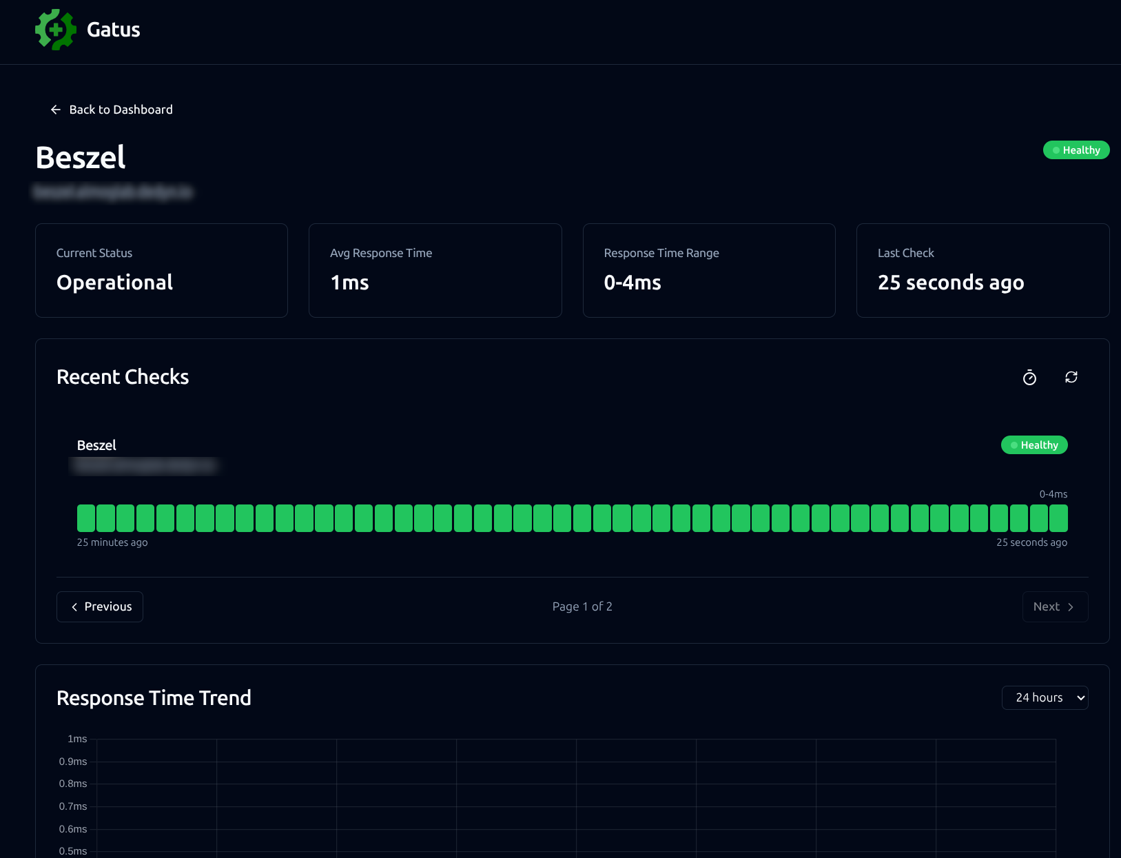Viewport: 1121px width, 858px height.
Task: Click the Last Check card
Action: [983, 270]
